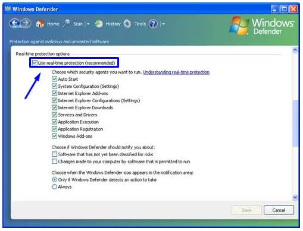Expand the Help options dropdown arrow
This screenshot has height=231, width=303.
pyautogui.click(x=164, y=24)
